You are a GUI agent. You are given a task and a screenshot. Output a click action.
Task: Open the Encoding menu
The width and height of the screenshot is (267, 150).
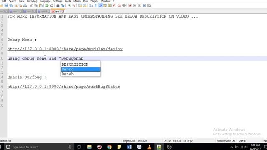click(x=32, y=1)
